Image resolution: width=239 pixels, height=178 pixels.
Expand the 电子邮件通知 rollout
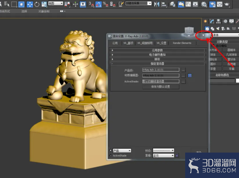tap(157, 54)
